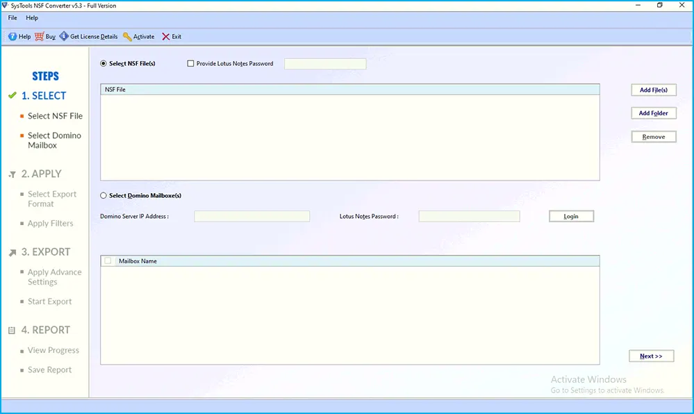Open the File menu
Image resolution: width=694 pixels, height=414 pixels.
13,17
